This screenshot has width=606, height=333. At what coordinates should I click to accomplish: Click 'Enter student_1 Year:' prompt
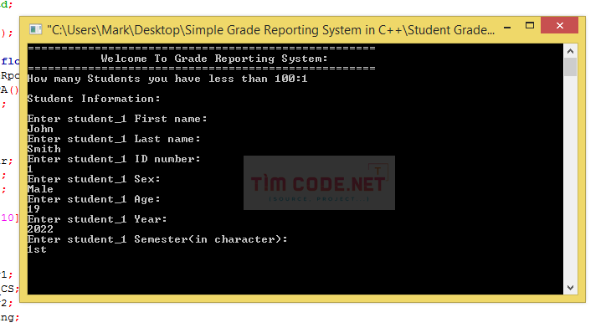click(x=97, y=219)
